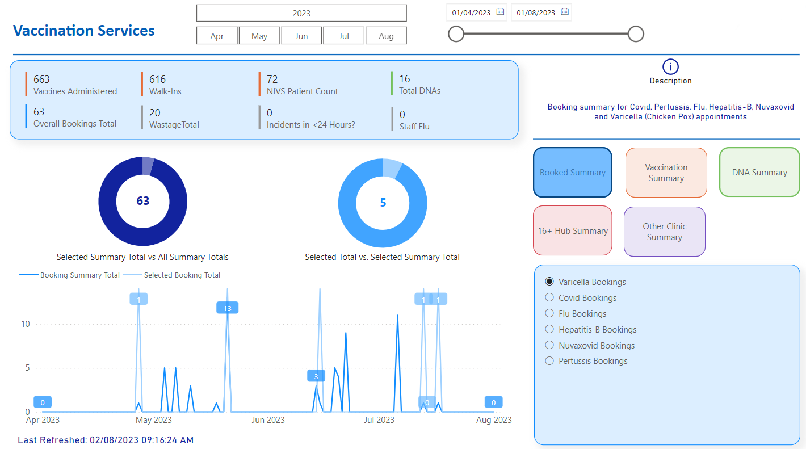The image size is (806, 449).
Task: Select the Nuvaxovid Bookings radio button
Action: click(x=549, y=345)
